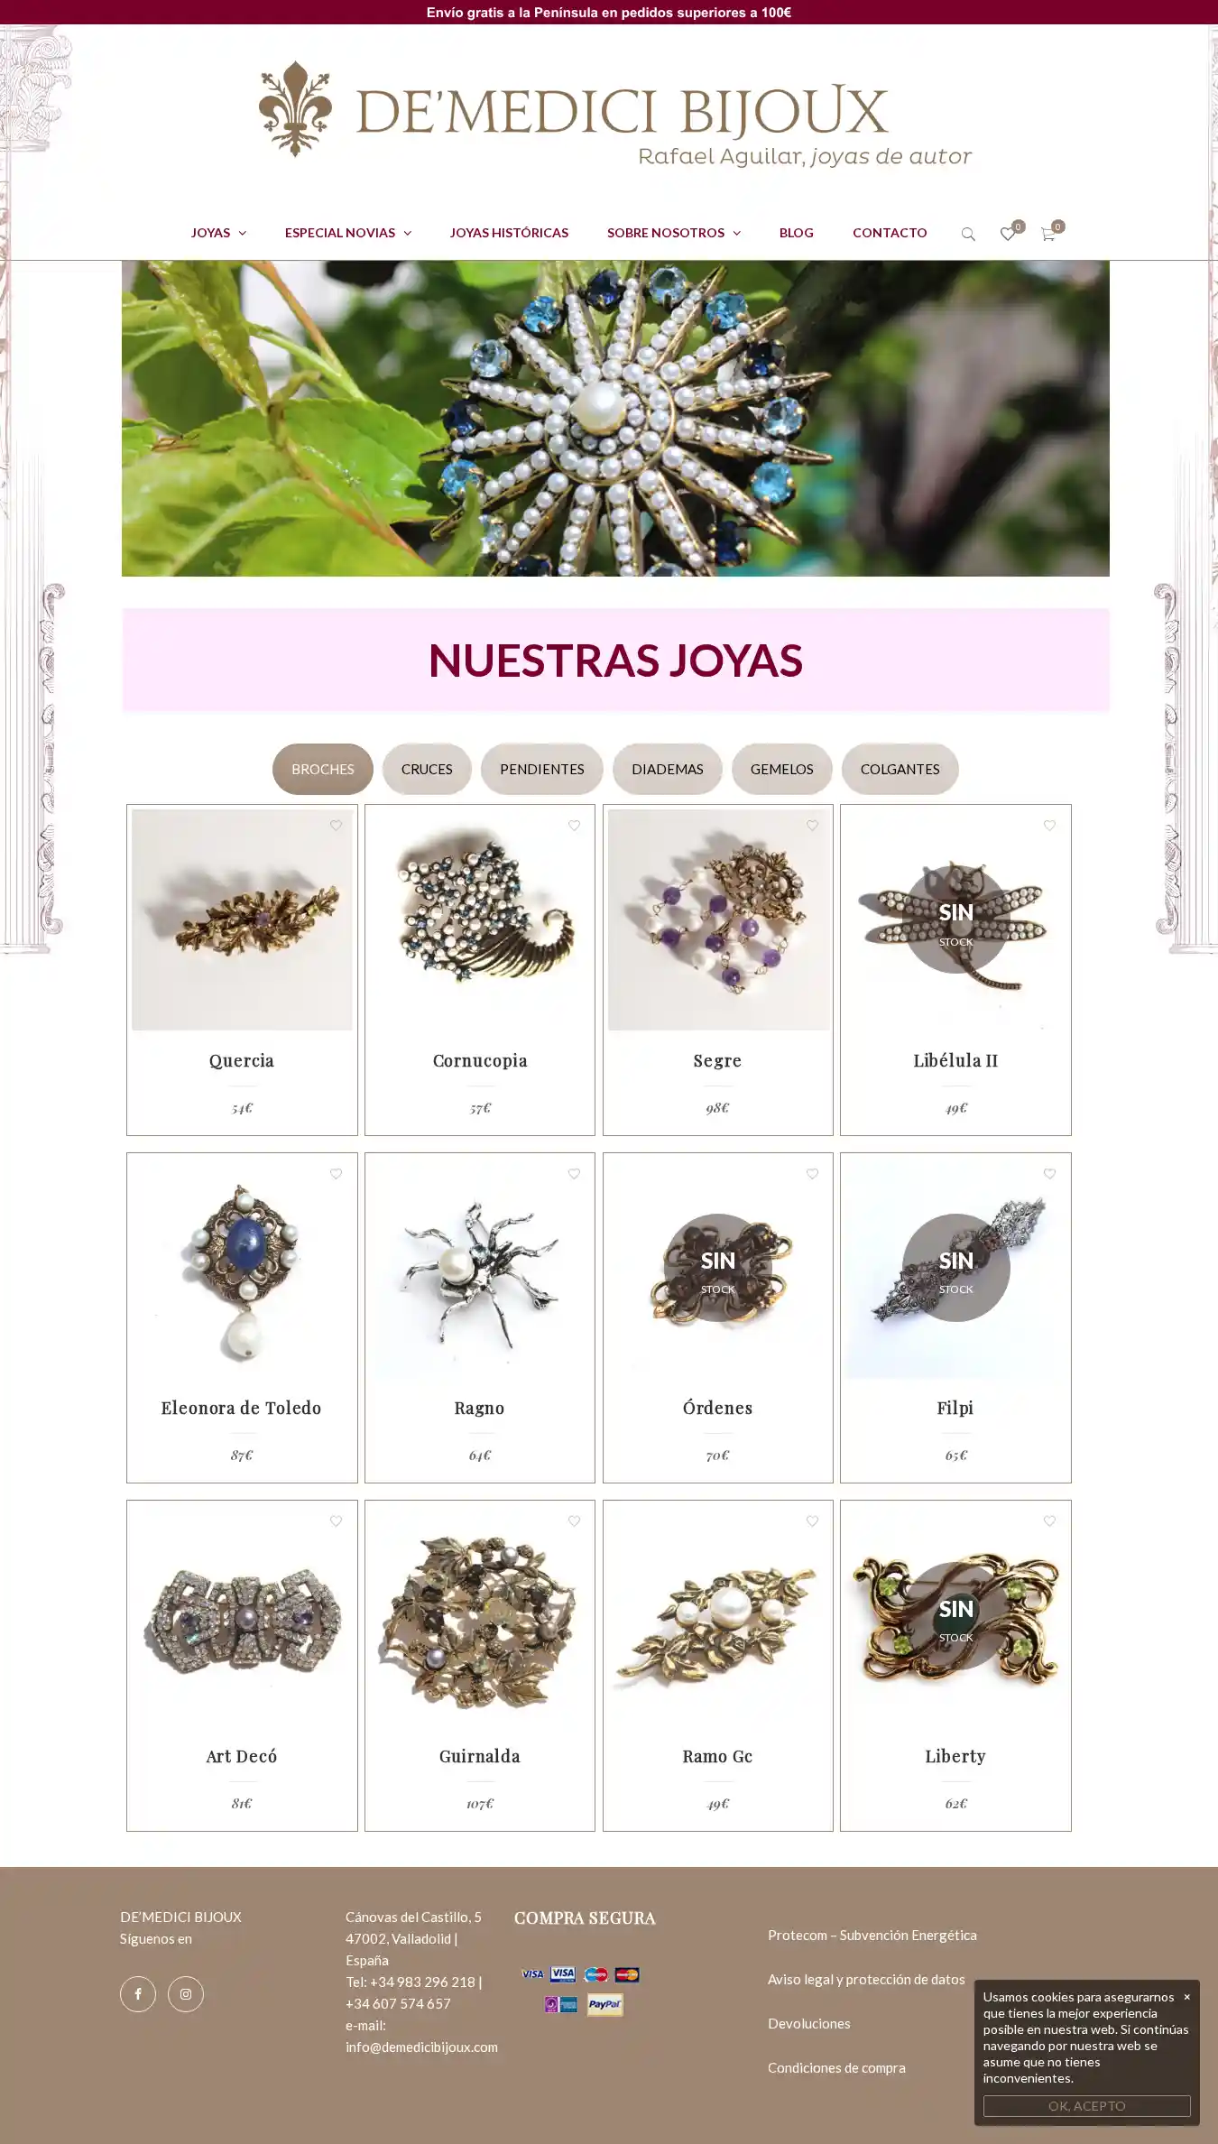Go to Joyas Históricas menu item
The height and width of the screenshot is (2144, 1218).
pos(509,233)
